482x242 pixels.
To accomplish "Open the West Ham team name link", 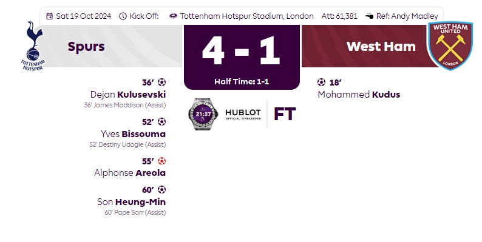I will click(381, 46).
